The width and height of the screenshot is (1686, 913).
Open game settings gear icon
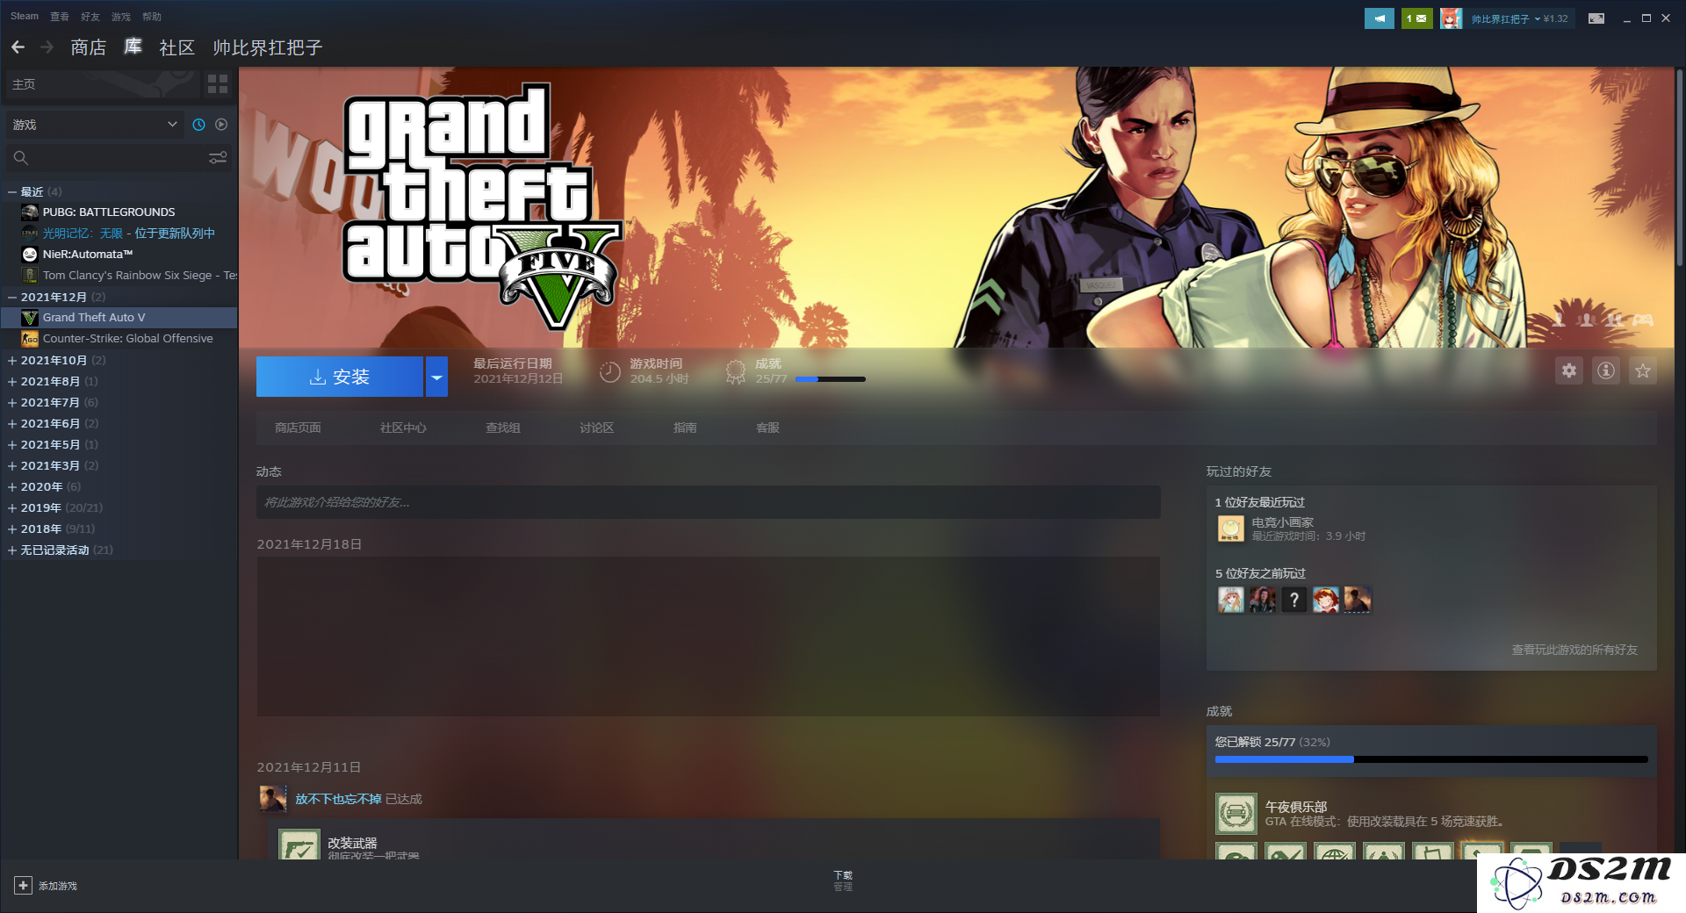click(x=1569, y=370)
